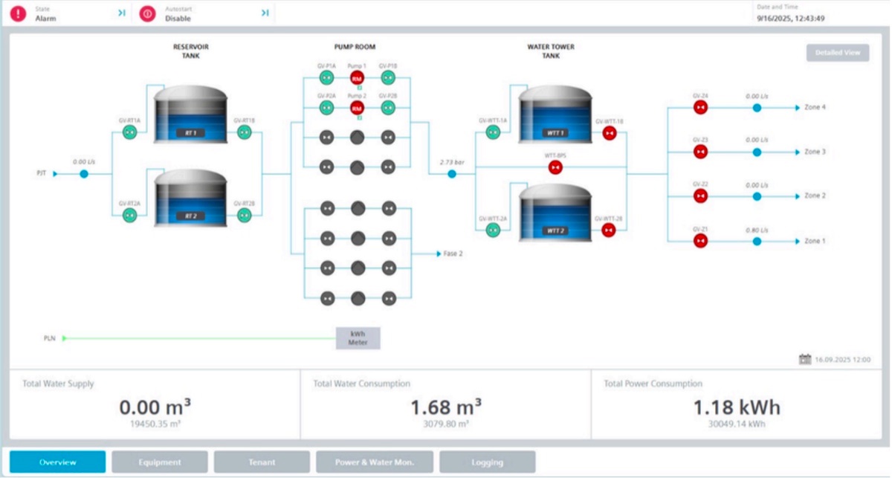
Task: Select reservoir tank RT 2
Action: (191, 197)
